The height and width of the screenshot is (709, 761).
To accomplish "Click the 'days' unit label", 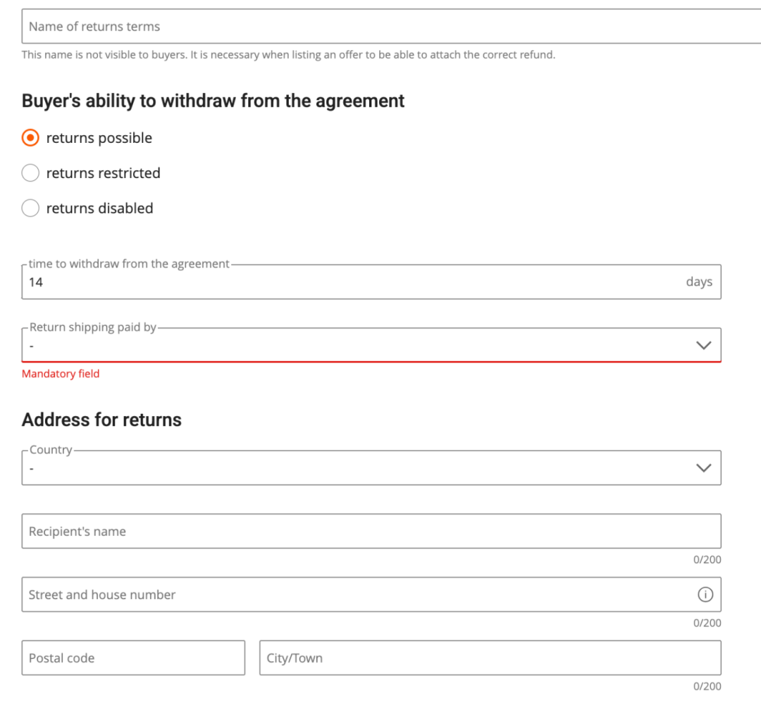I will pos(699,282).
